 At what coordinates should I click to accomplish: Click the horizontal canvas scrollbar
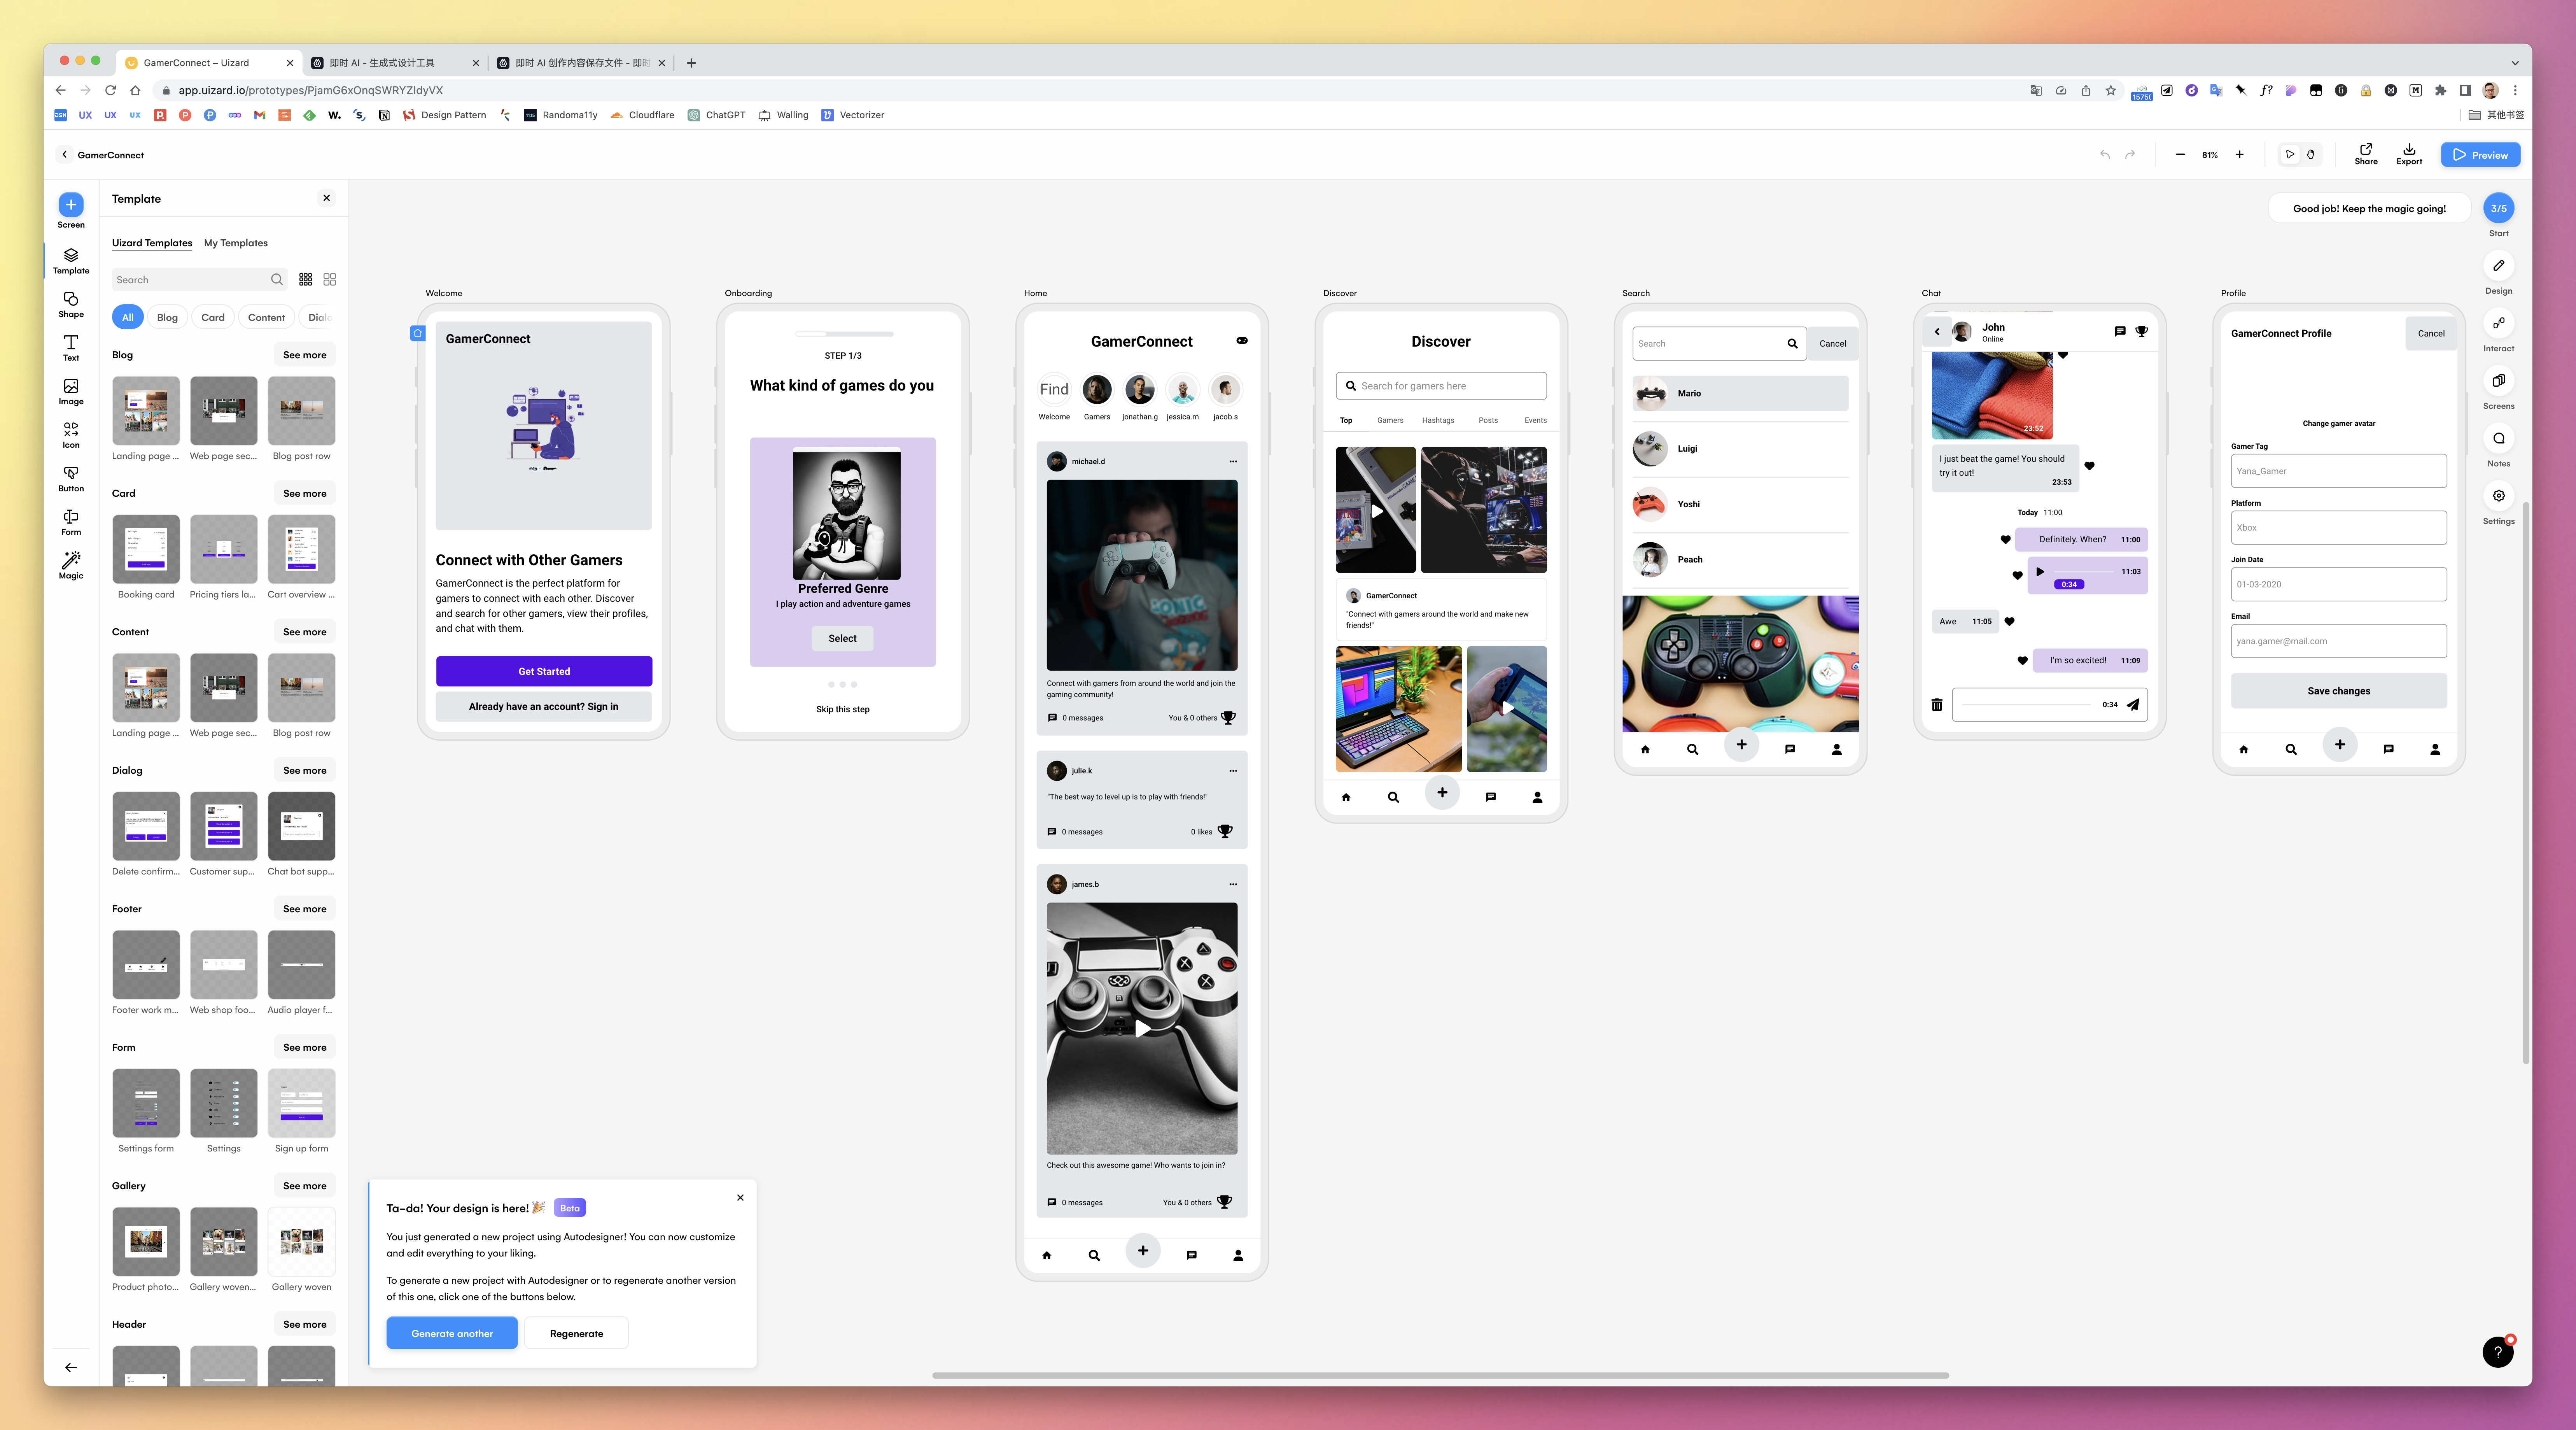(x=1440, y=1375)
